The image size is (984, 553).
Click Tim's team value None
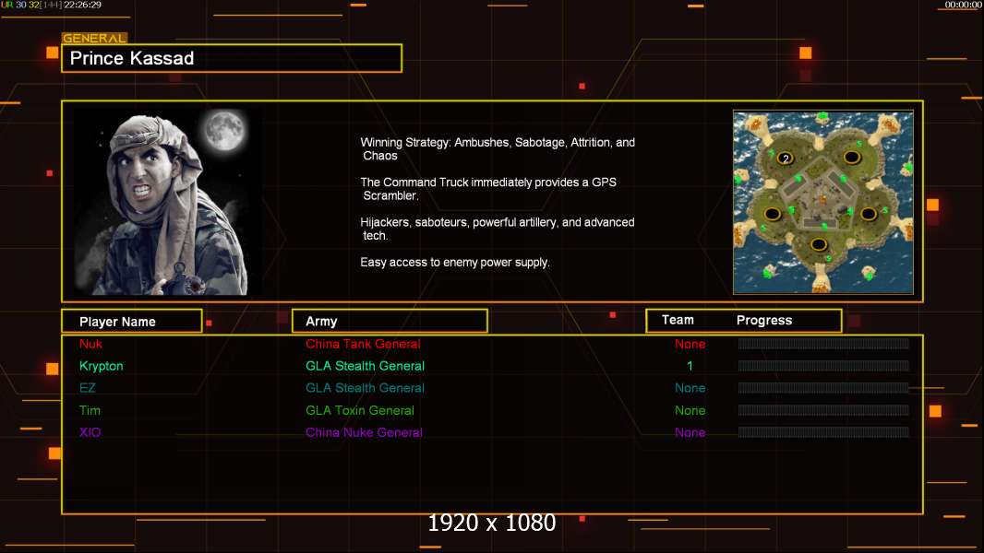coord(690,410)
